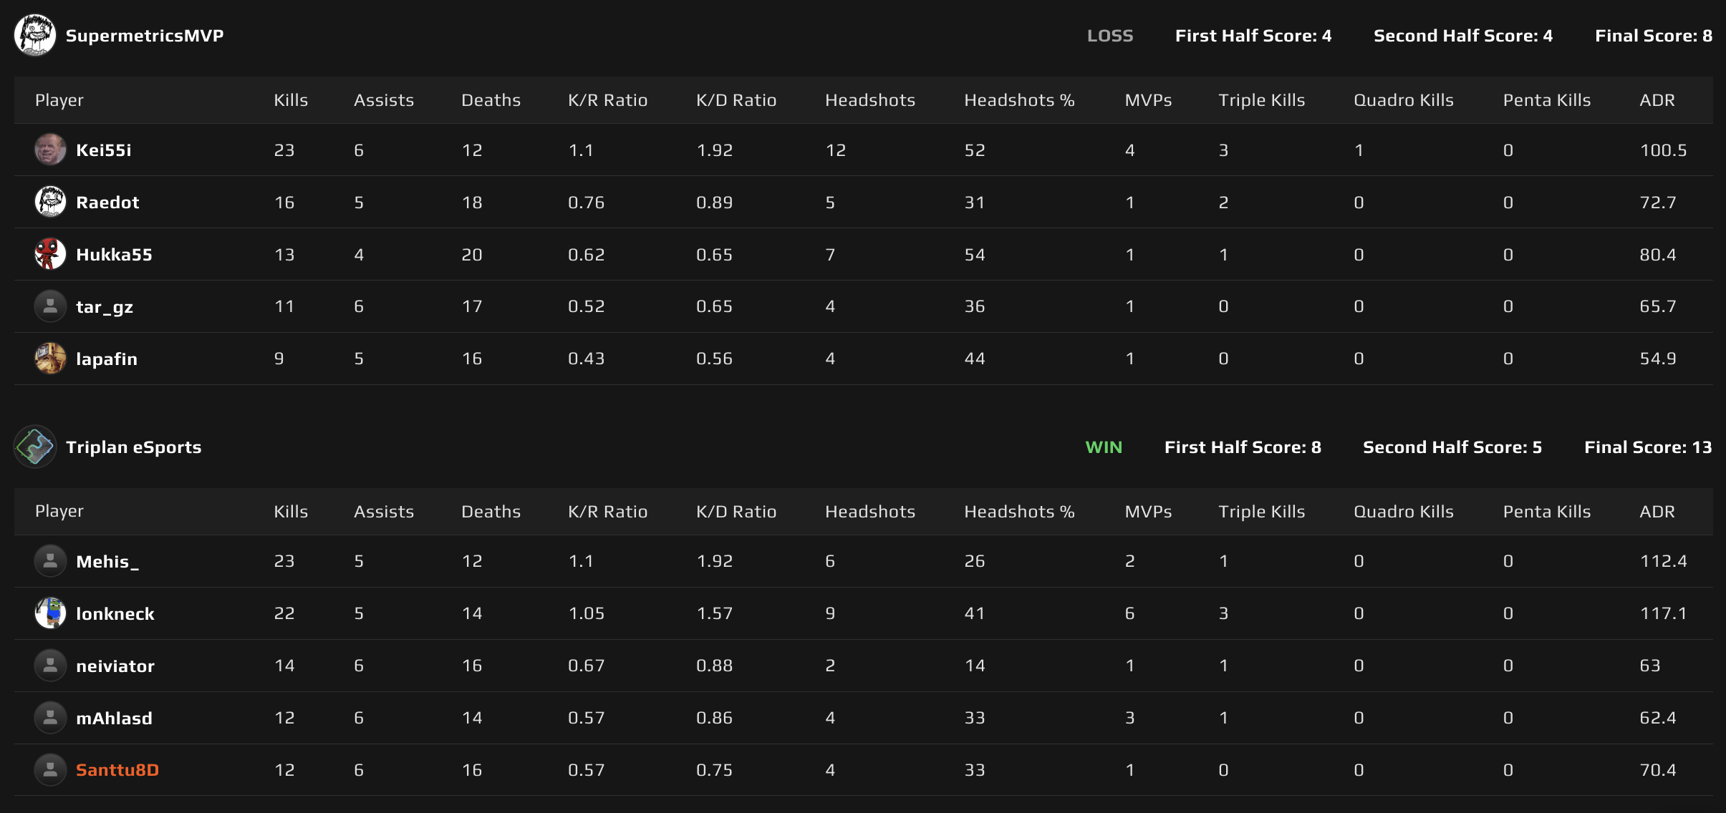Open neiviator's player profile
The height and width of the screenshot is (813, 1726).
[x=115, y=666]
